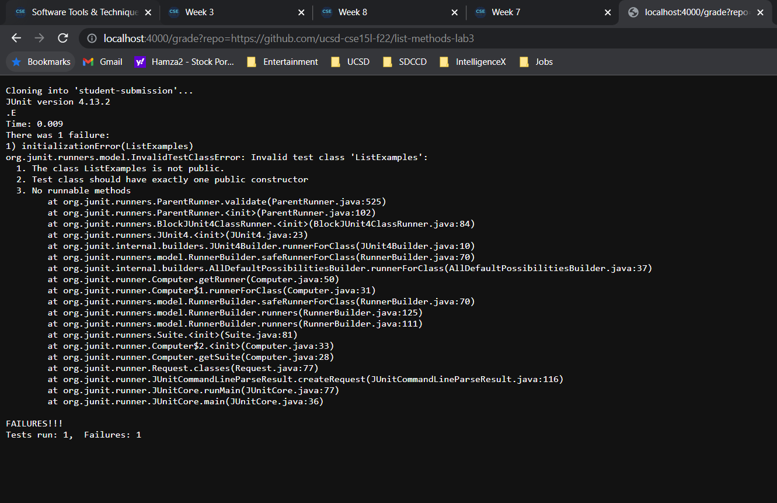Close the localhost:4000 grade tab

click(760, 12)
